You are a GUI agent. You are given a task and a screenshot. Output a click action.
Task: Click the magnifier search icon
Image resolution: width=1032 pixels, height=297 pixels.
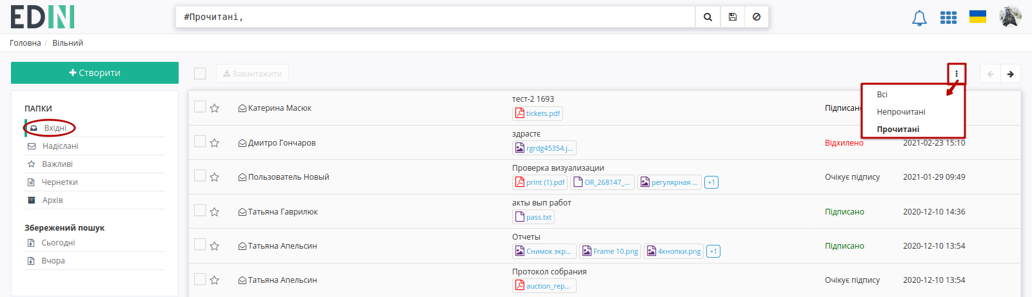(x=708, y=17)
